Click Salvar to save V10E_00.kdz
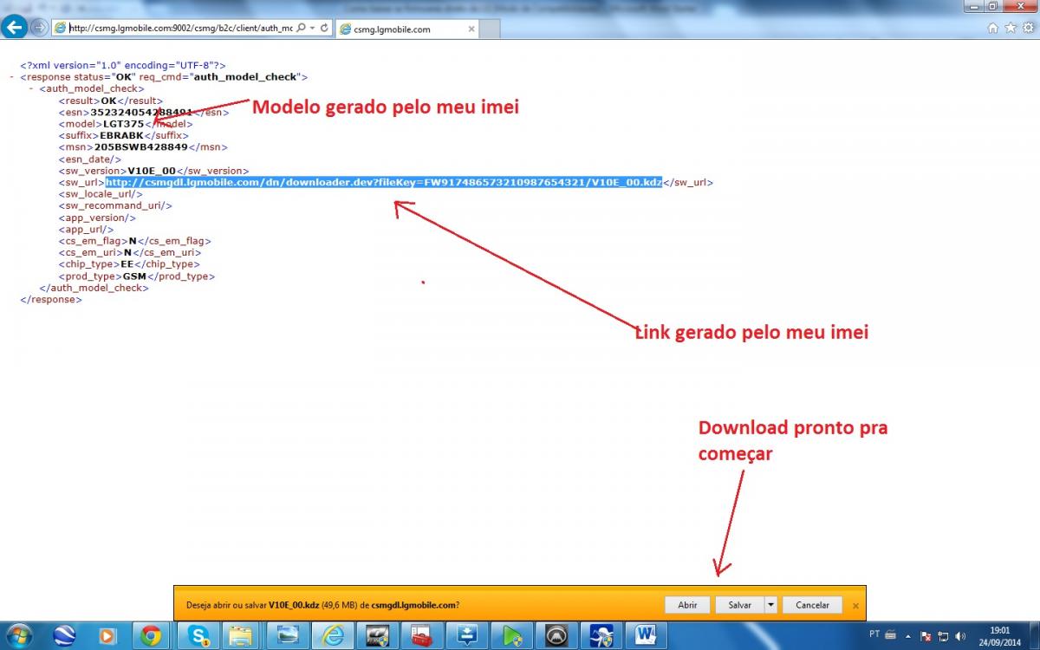The width and height of the screenshot is (1040, 650). [739, 605]
